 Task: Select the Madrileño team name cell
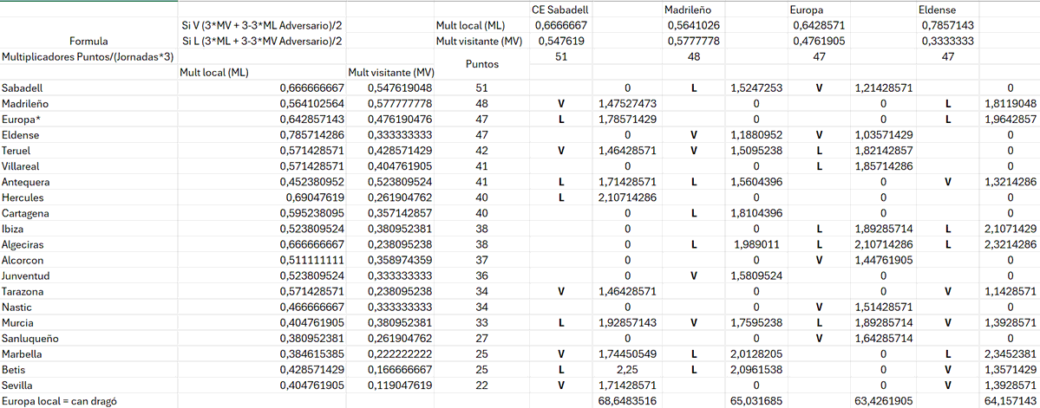(x=88, y=103)
